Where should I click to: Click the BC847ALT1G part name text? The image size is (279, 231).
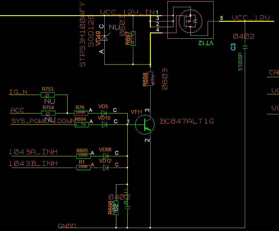point(187,121)
